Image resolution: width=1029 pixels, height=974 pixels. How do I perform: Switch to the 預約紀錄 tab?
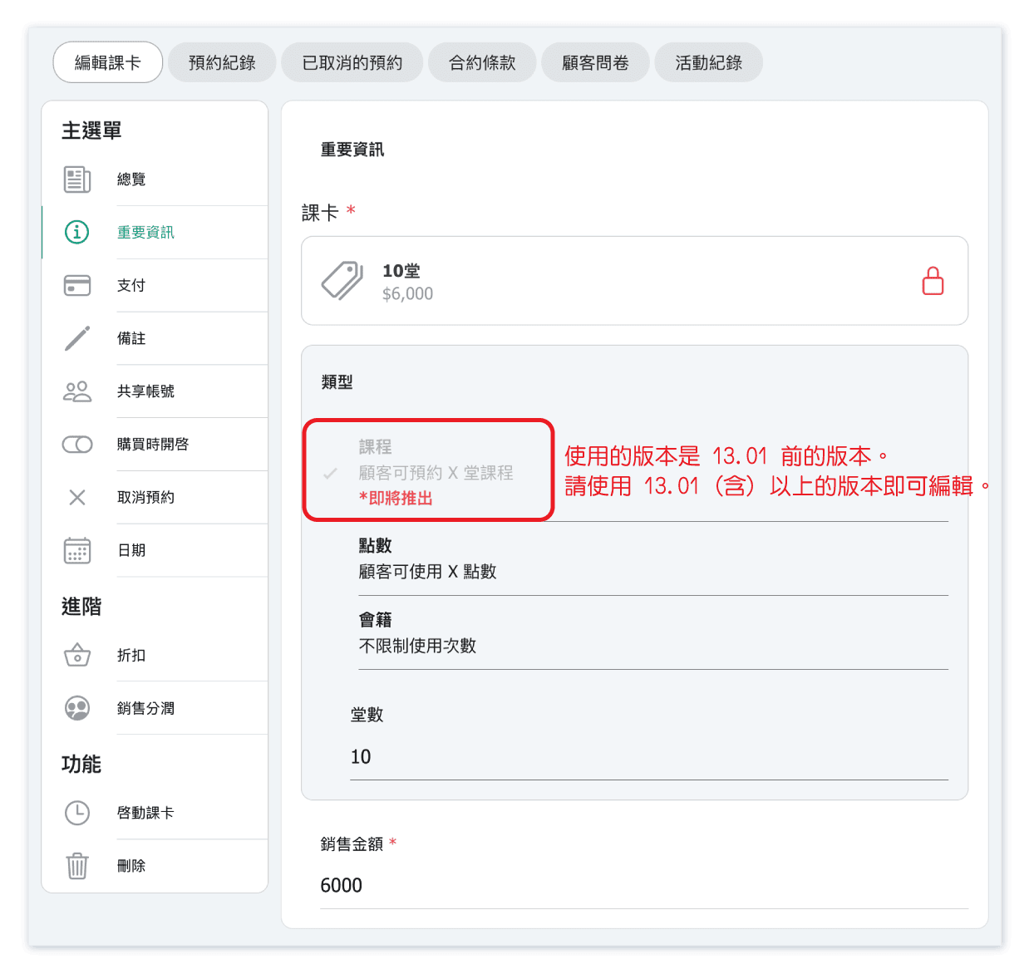[222, 62]
